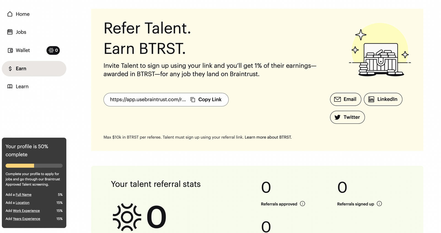This screenshot has height=233, width=441.
Task: Select the Home icon in the sidebar
Action: (x=10, y=14)
